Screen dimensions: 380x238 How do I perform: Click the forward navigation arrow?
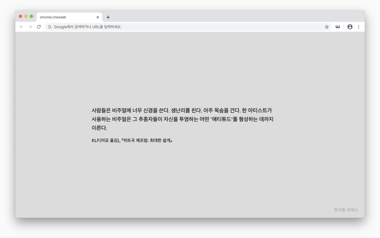coord(30,26)
